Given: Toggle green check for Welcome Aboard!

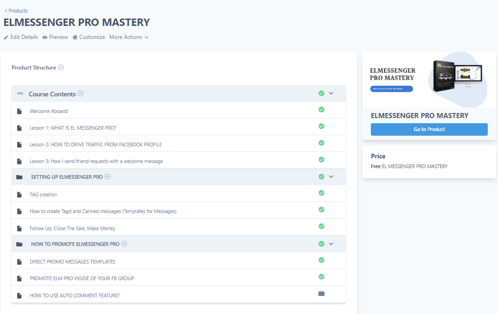Looking at the screenshot, I should tap(322, 110).
